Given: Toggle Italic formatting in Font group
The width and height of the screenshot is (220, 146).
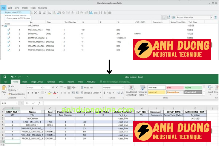Looking at the screenshot, I should pyautogui.click(x=32, y=93).
